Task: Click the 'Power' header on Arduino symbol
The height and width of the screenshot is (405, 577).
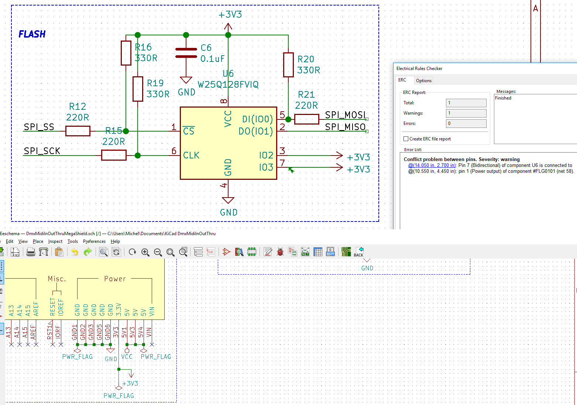Action: (x=115, y=279)
